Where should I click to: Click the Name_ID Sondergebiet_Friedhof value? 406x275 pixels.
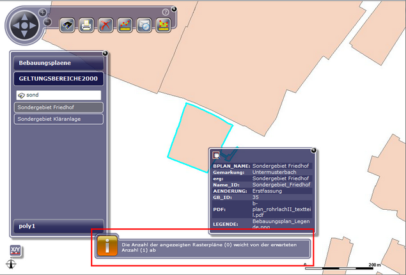click(x=281, y=185)
